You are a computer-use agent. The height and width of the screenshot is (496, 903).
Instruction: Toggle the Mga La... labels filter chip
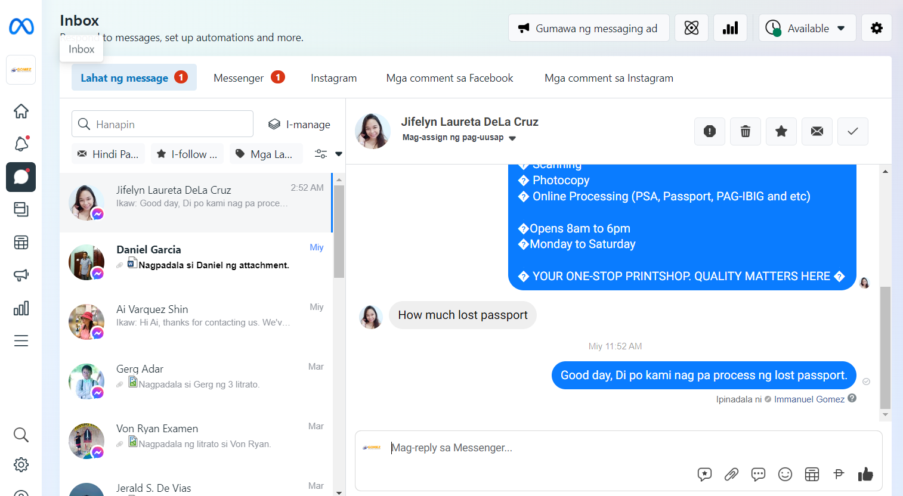point(266,154)
